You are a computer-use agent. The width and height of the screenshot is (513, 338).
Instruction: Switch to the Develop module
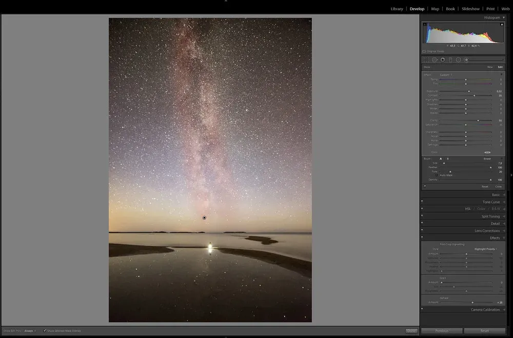pyautogui.click(x=417, y=9)
